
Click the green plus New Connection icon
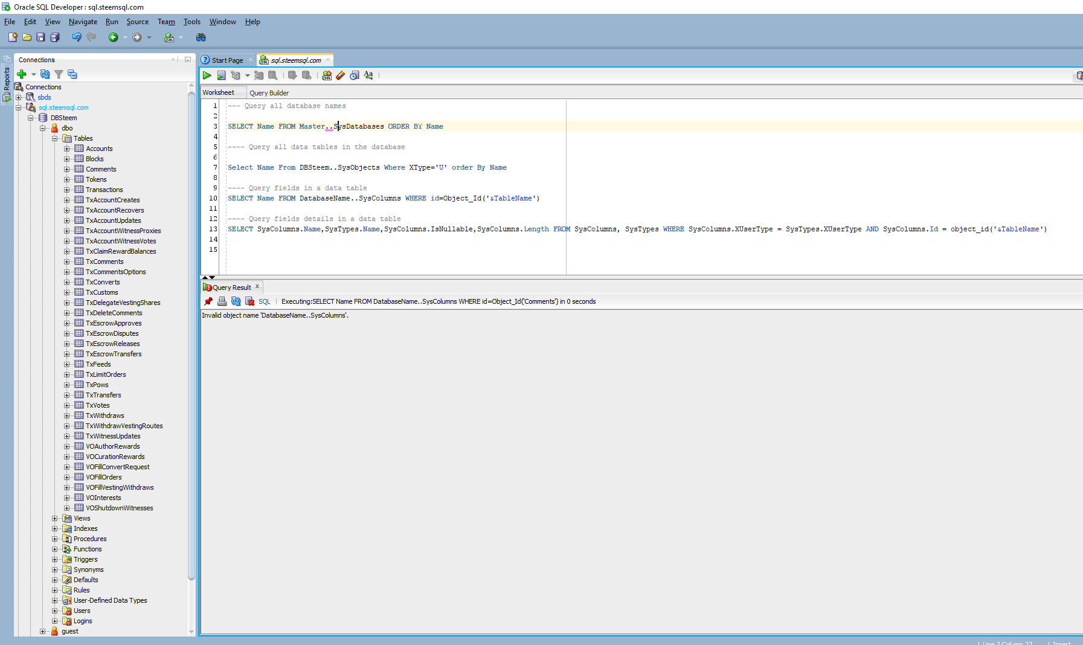click(22, 74)
